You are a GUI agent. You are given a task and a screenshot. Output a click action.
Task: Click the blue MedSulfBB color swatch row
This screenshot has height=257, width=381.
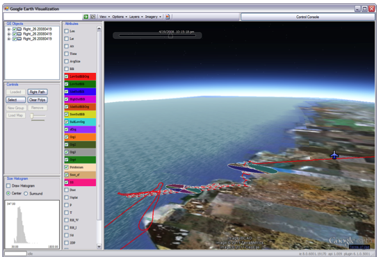[x=80, y=92]
